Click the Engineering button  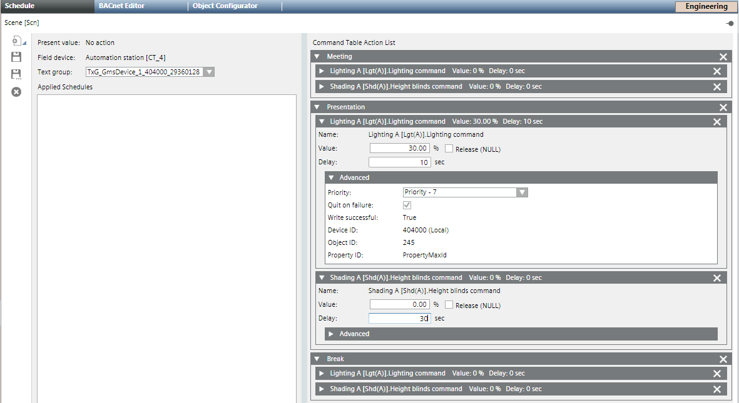706,7
